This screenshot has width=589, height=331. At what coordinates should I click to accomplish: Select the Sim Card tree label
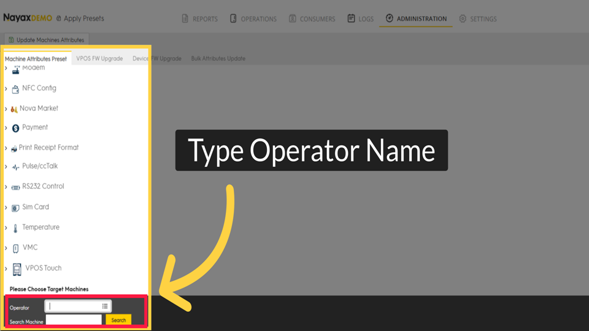point(36,207)
